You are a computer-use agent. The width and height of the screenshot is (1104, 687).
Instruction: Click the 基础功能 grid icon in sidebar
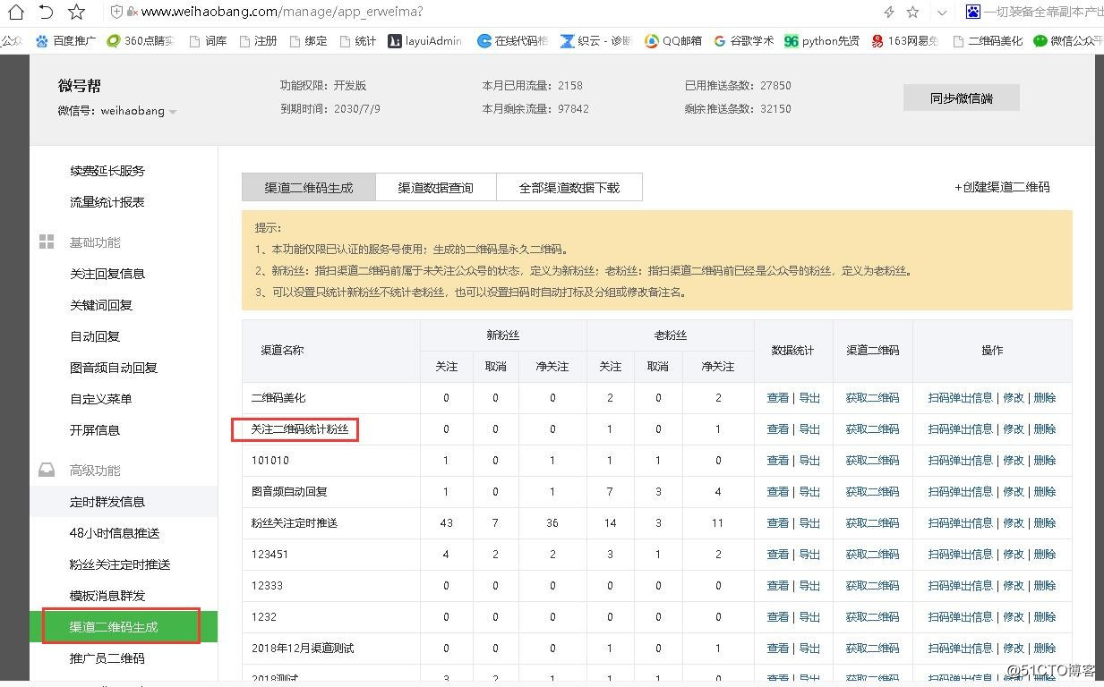coord(47,242)
